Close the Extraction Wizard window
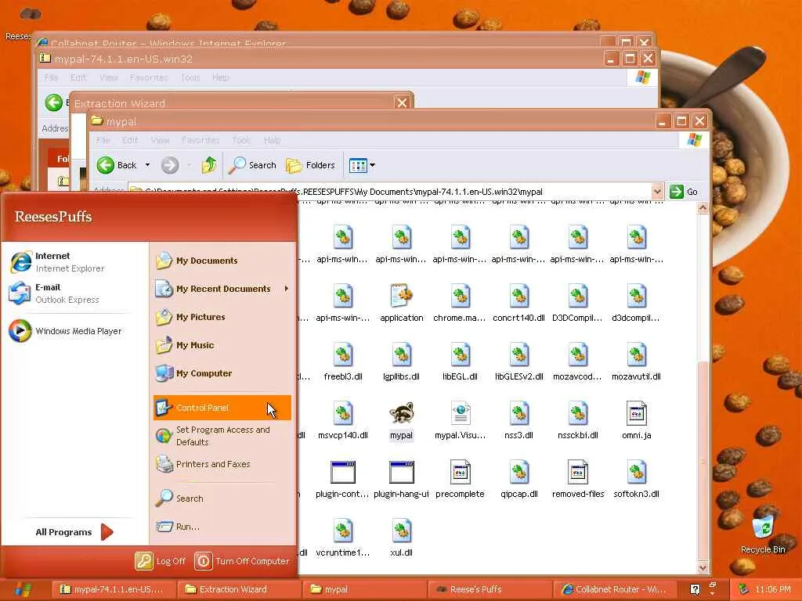Viewport: 802px width, 601px height. pos(402,103)
